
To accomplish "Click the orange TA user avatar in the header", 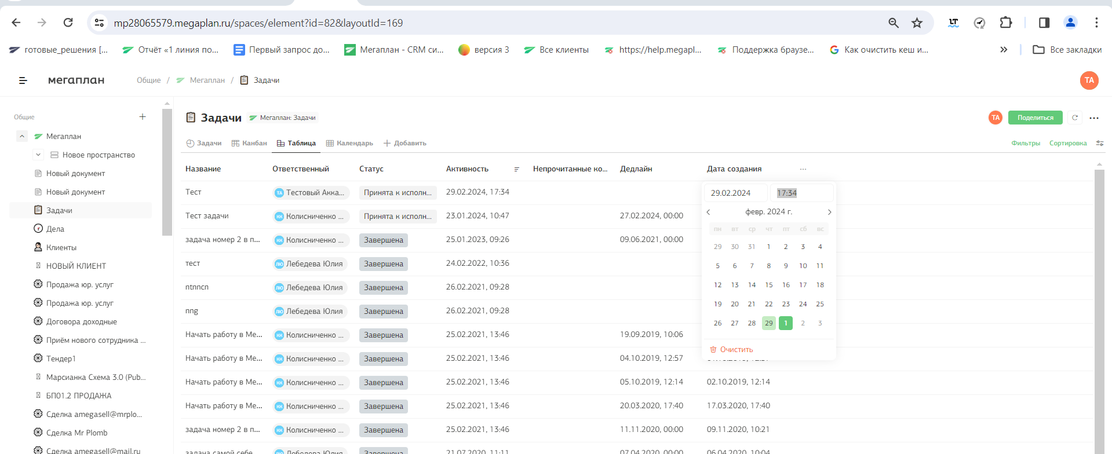I will (1089, 80).
